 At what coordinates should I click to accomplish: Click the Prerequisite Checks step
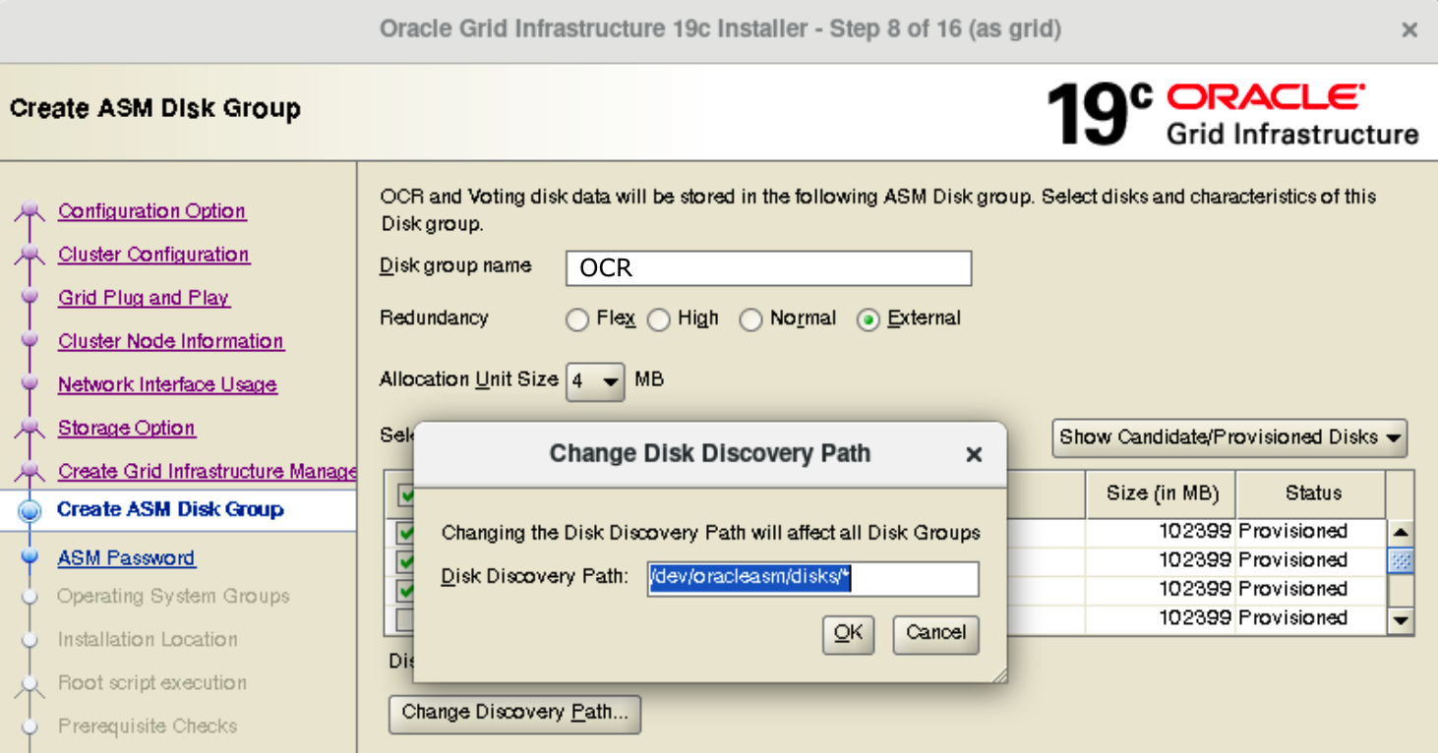point(148,726)
